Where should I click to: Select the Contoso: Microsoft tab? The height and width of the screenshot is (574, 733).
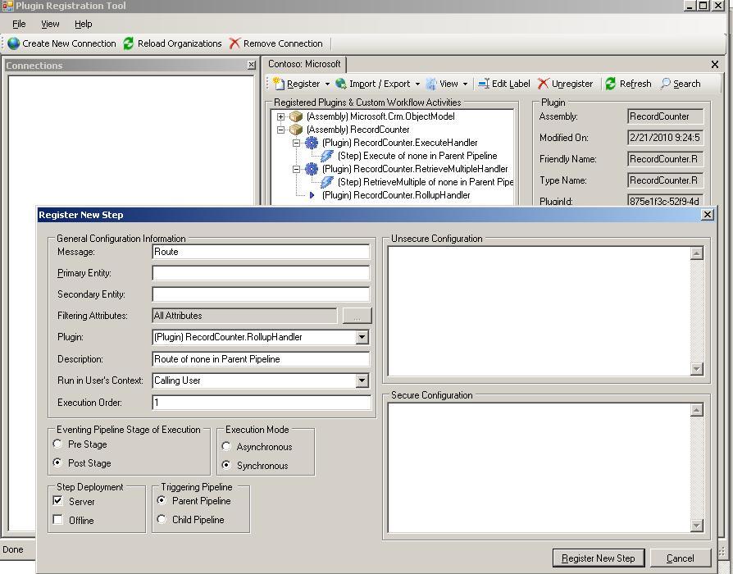(304, 64)
